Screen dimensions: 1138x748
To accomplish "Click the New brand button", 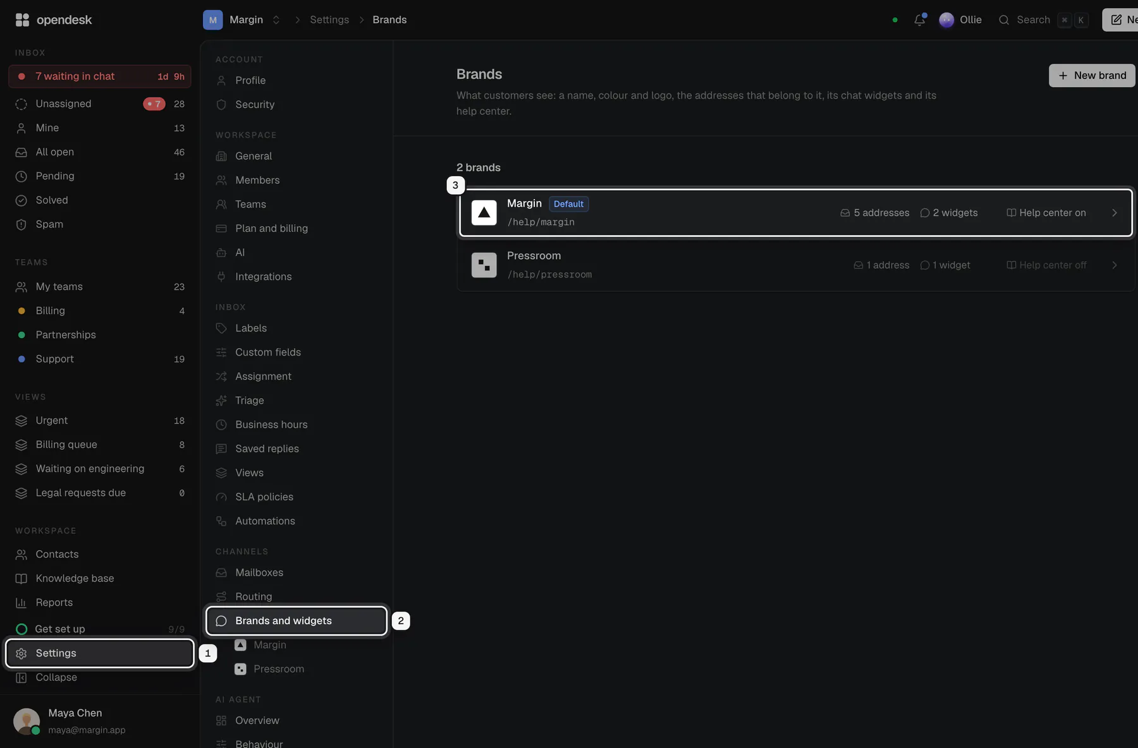I will (1092, 76).
